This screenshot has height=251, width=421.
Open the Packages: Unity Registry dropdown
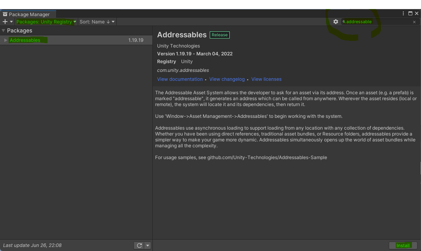(x=46, y=22)
